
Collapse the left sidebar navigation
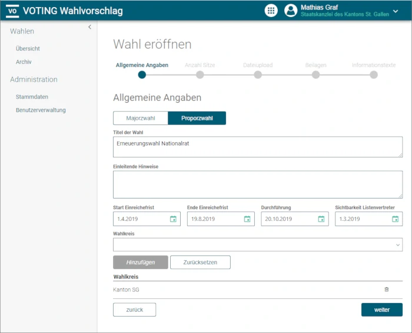[89, 27]
